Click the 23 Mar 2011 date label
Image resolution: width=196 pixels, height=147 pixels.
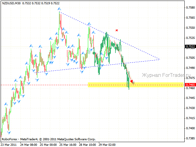pyautogui.click(x=9, y=144)
